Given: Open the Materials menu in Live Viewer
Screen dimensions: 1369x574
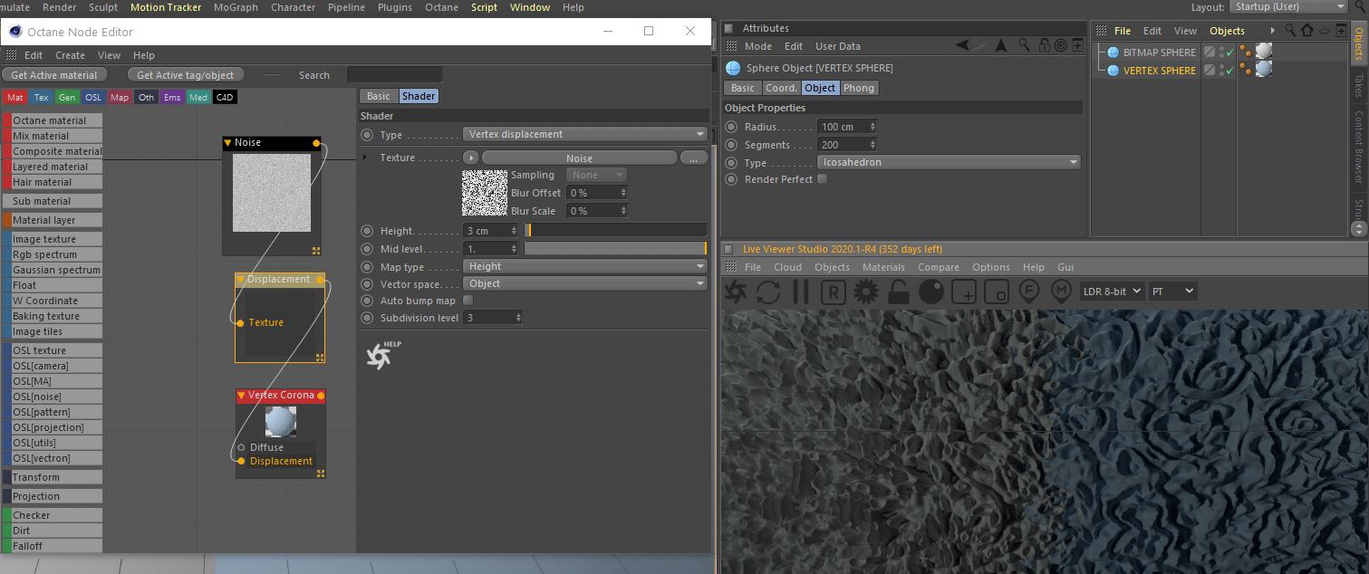Looking at the screenshot, I should tap(883, 267).
